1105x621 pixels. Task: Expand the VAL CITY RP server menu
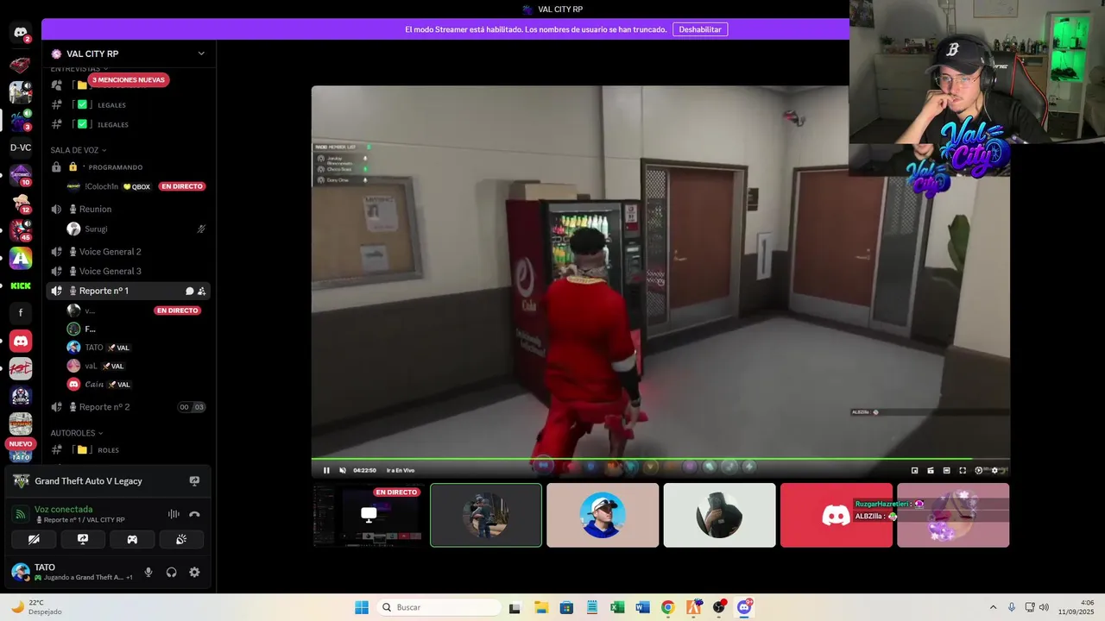point(201,53)
